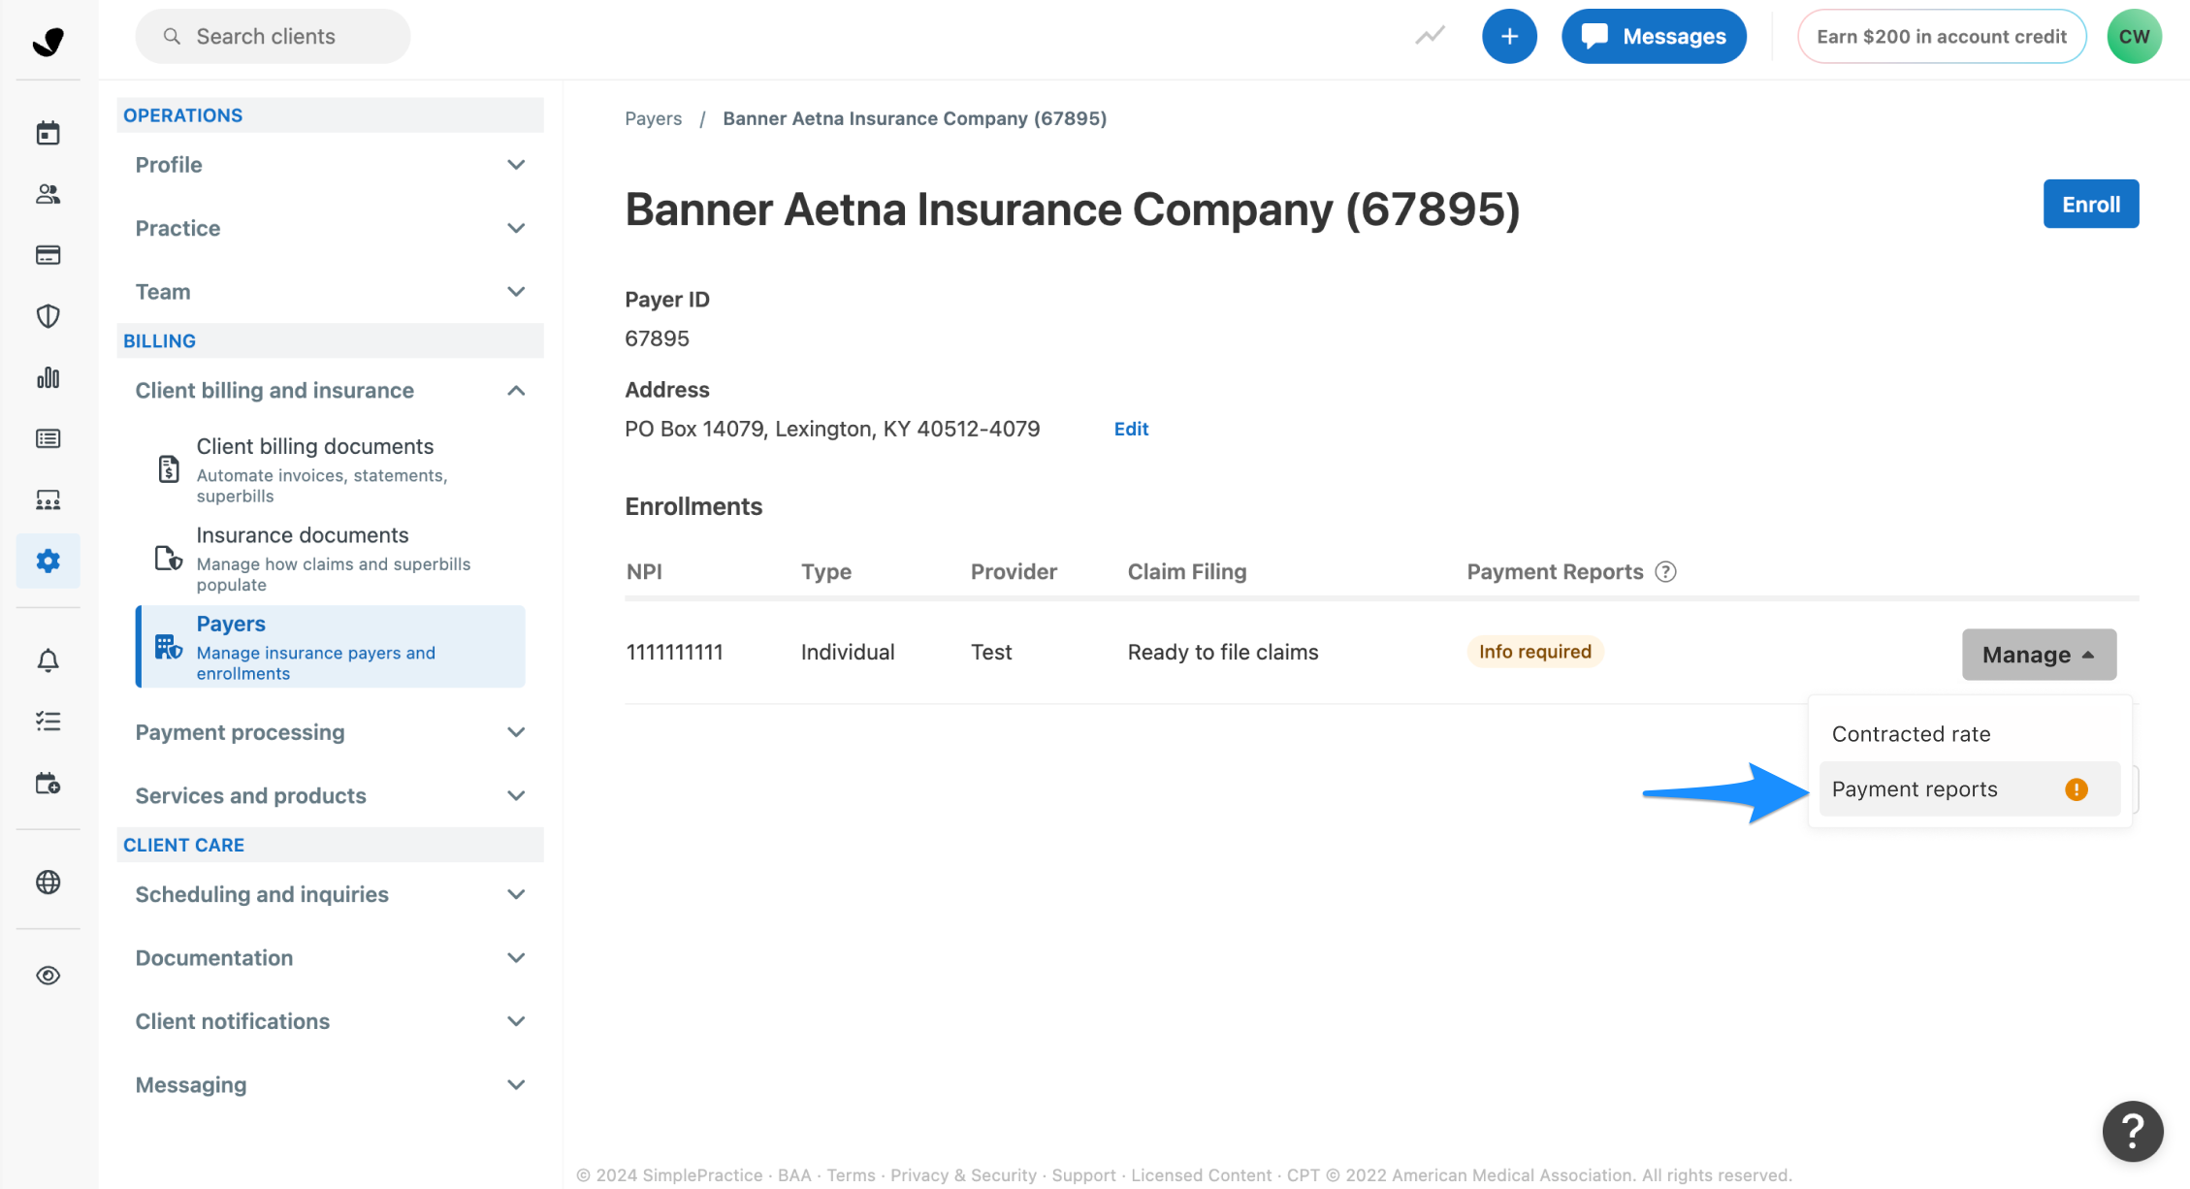
Task: Toggle the Manage dropdown button
Action: (x=2039, y=655)
